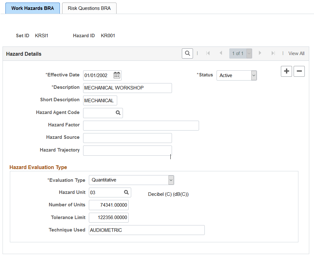314x256 pixels.
Task: Look up Hazard Agent Code magnifier
Action: 118,113
